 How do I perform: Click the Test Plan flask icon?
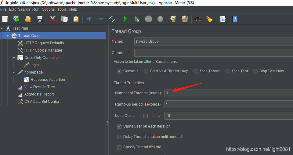click(x=8, y=28)
